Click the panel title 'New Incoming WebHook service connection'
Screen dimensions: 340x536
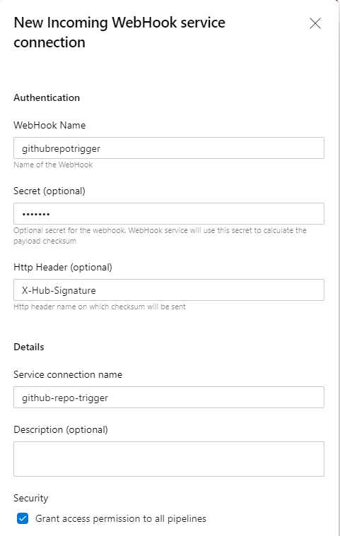[119, 32]
